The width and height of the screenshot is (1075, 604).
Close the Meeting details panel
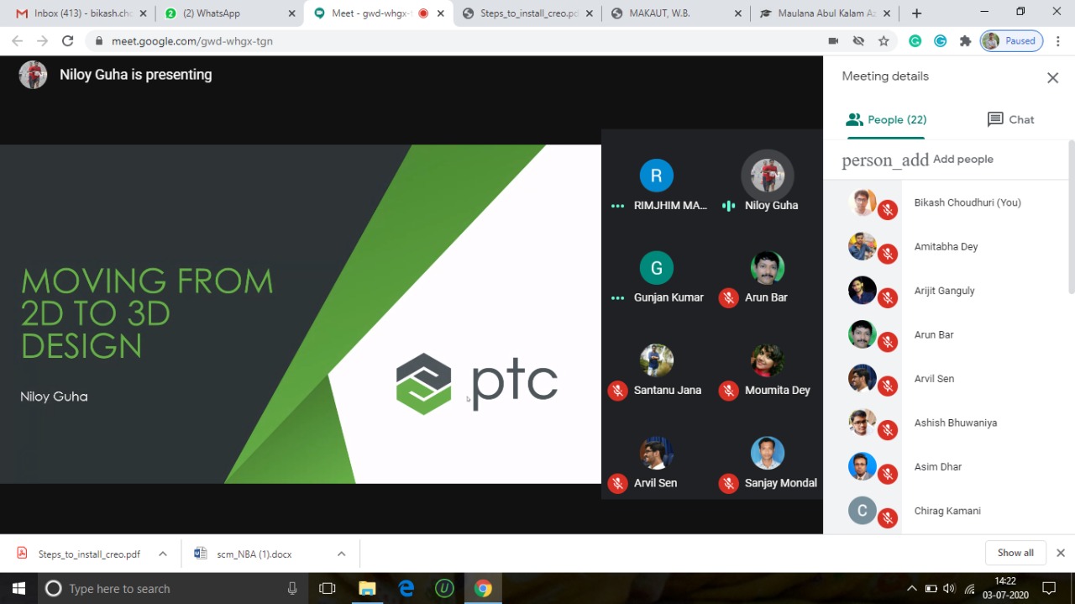pos(1052,78)
